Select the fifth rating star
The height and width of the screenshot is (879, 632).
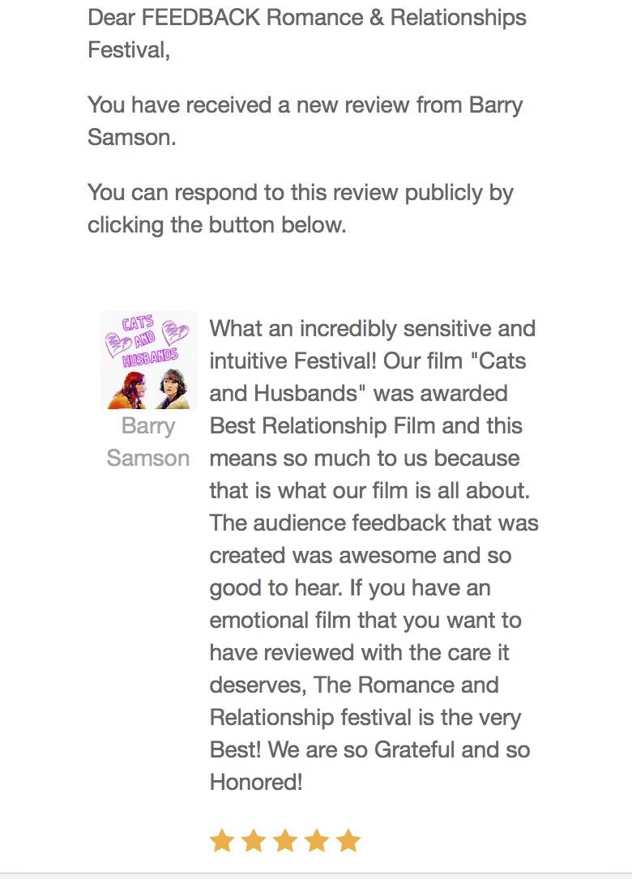tap(348, 841)
